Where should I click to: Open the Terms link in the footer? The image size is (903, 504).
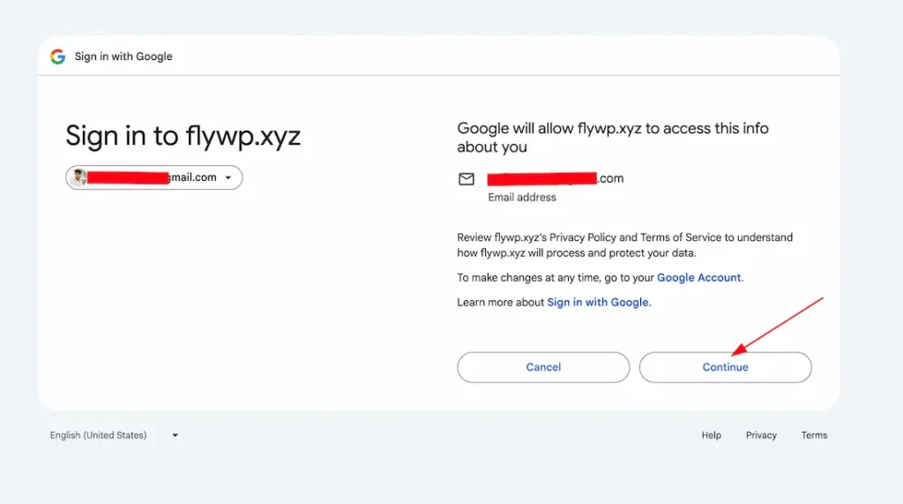[814, 435]
